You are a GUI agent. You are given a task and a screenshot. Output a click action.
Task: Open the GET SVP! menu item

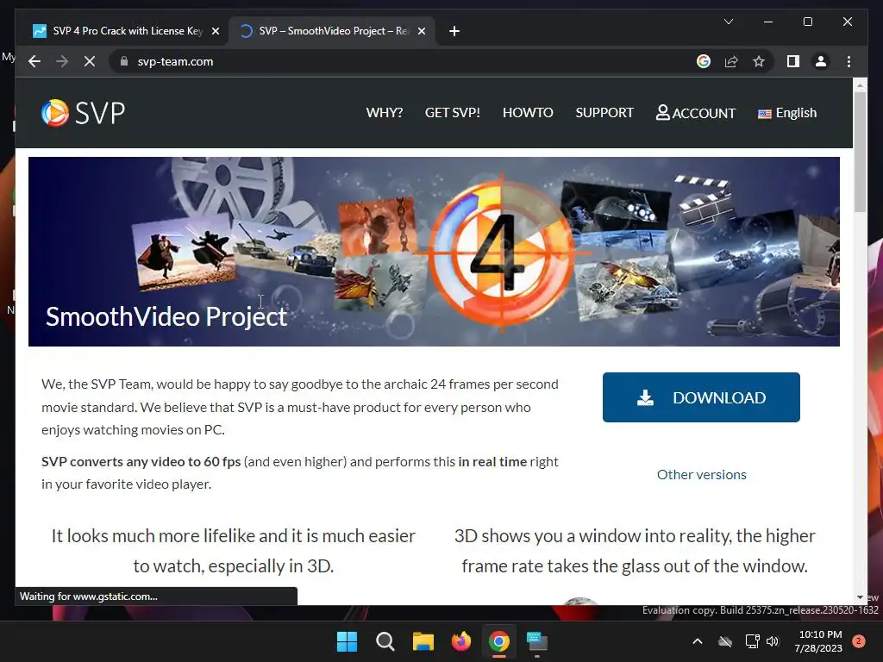coord(452,113)
